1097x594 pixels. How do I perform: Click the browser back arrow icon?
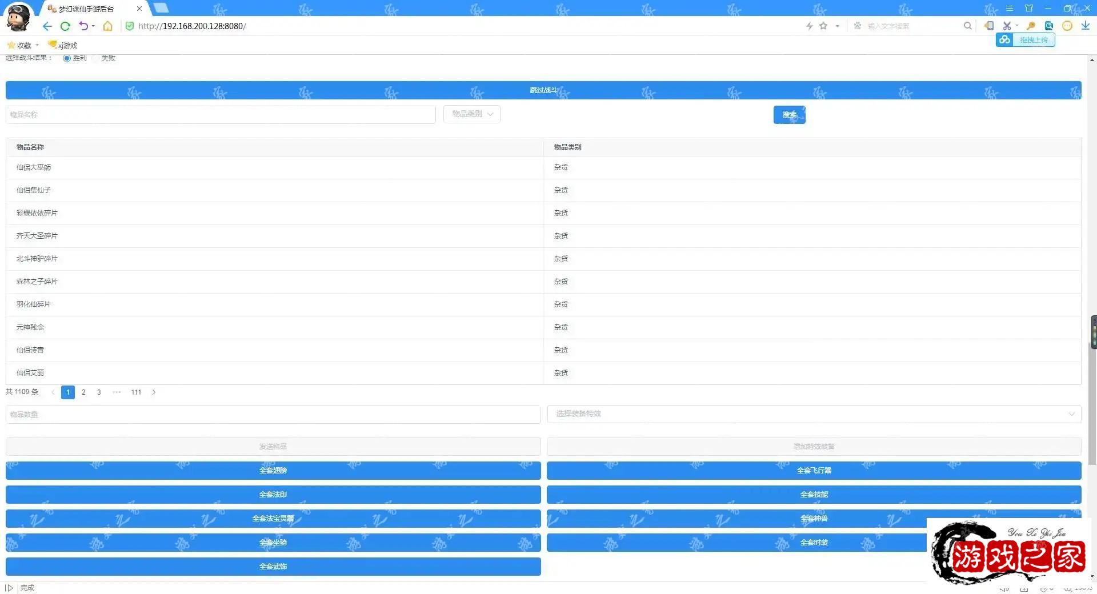(47, 26)
